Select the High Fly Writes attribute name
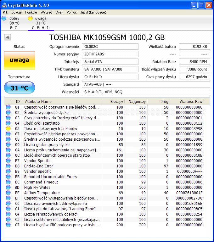Screen dimensions: 214x242 (x=37, y=187)
